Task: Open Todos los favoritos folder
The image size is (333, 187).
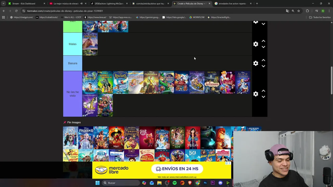Action: 320,17
